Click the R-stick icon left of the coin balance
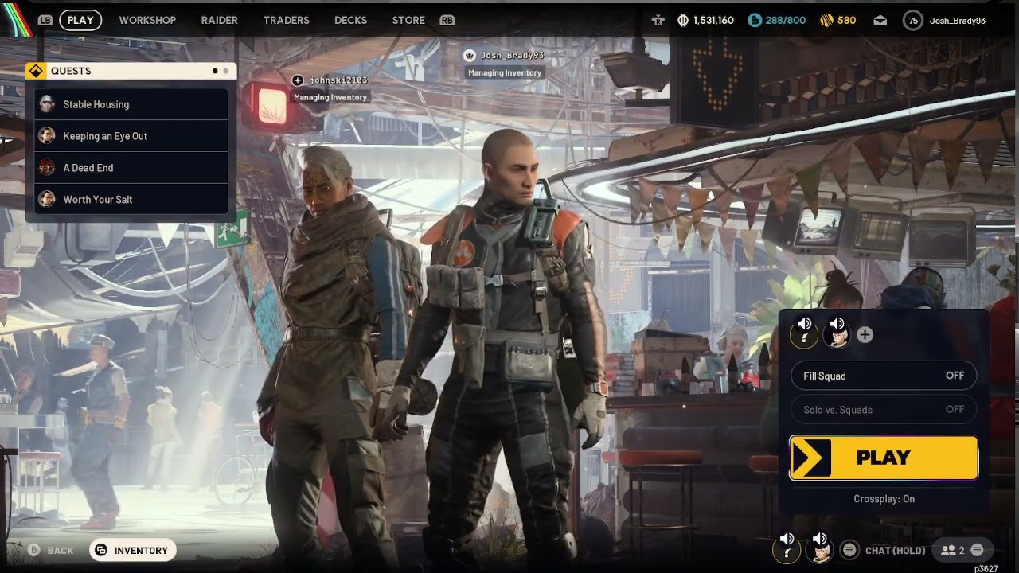1019x573 pixels. pos(658,21)
